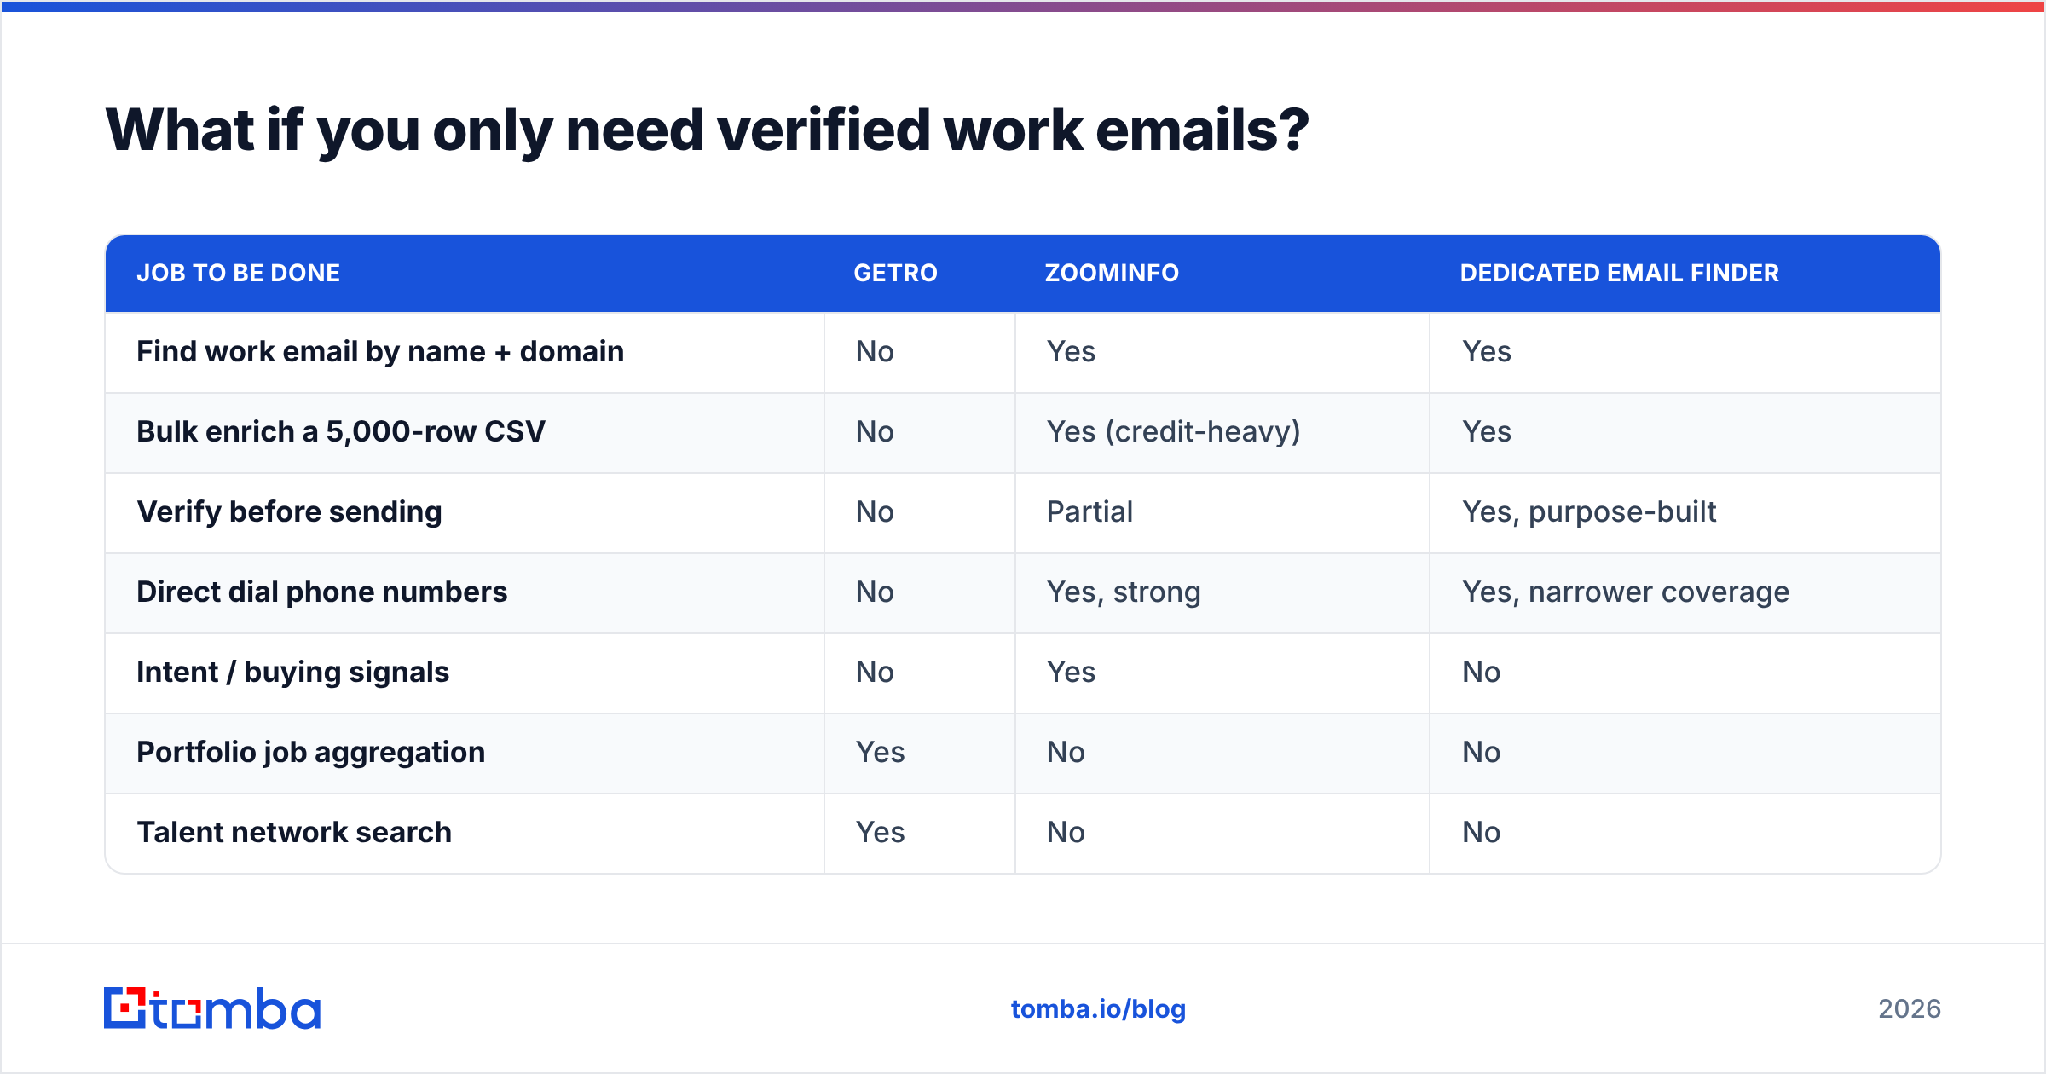
Task: Click ZoomInfo 'No' in Portfolio job aggregation row
Action: point(1066,752)
